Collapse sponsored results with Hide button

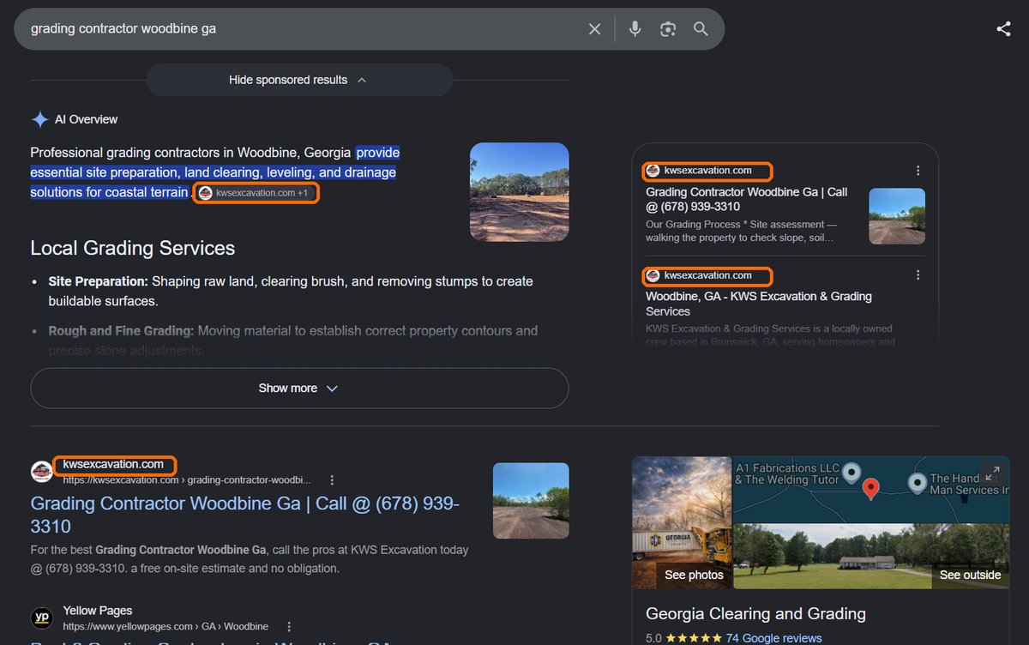(299, 80)
